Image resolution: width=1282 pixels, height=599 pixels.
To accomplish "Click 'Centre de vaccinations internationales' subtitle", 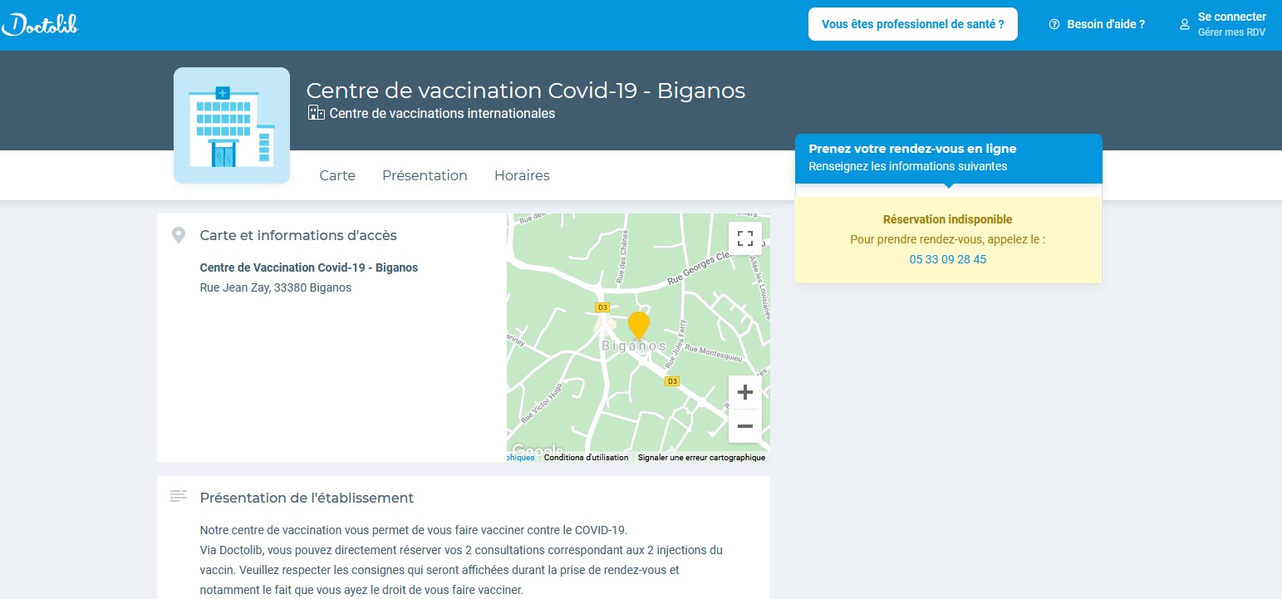I will pyautogui.click(x=442, y=113).
